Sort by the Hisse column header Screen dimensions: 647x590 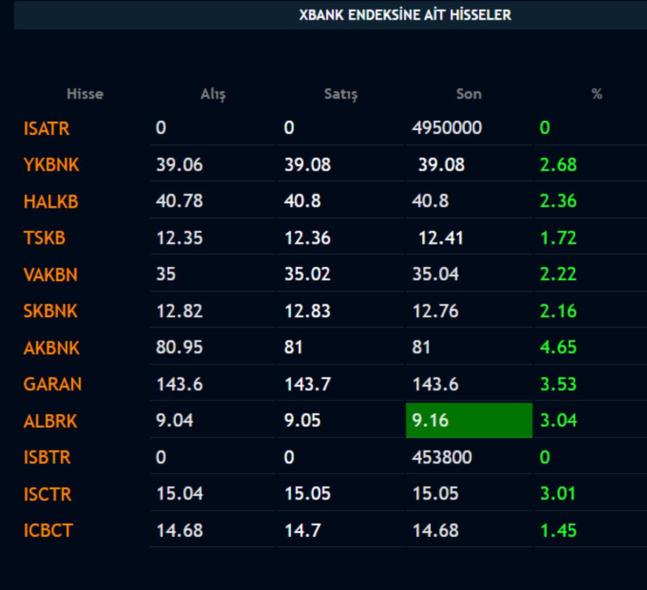point(85,94)
